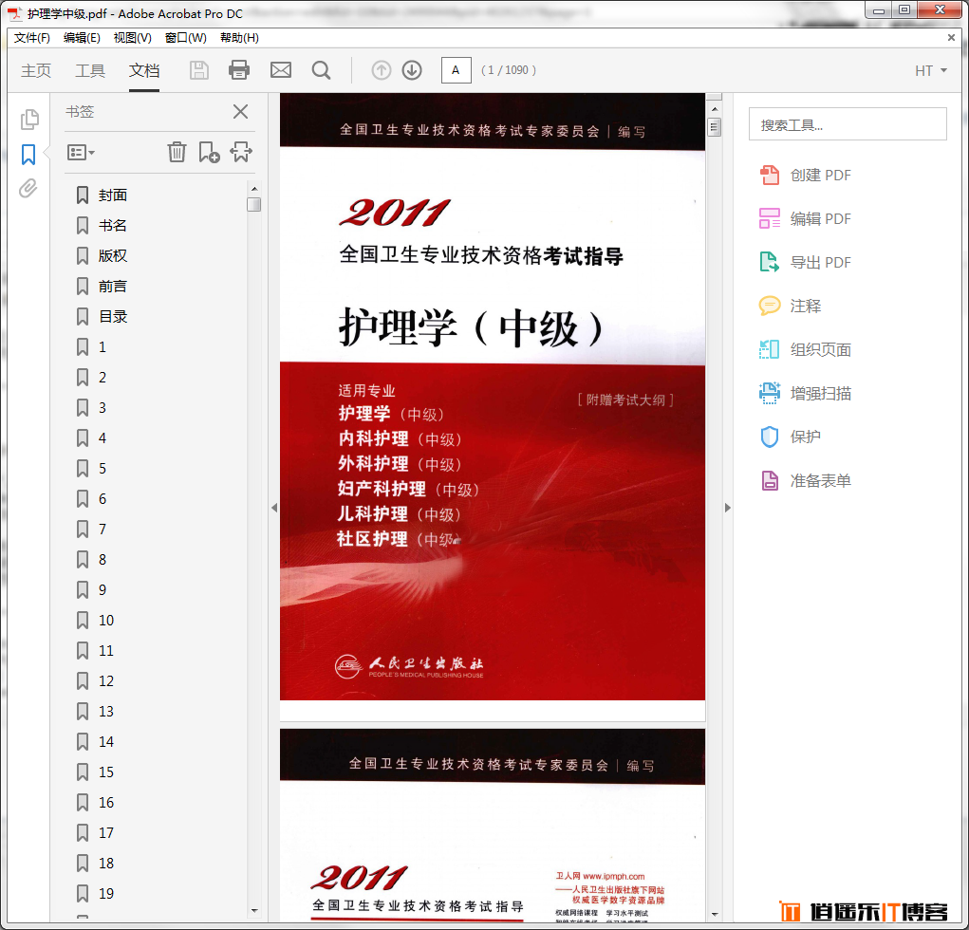Collapse the left navigation pane arrow
Image resolution: width=969 pixels, height=930 pixels.
coord(274,508)
